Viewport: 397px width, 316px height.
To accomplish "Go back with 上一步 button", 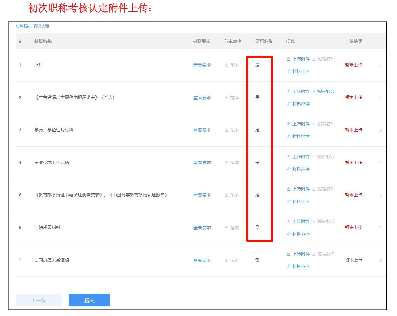I will pos(39,300).
